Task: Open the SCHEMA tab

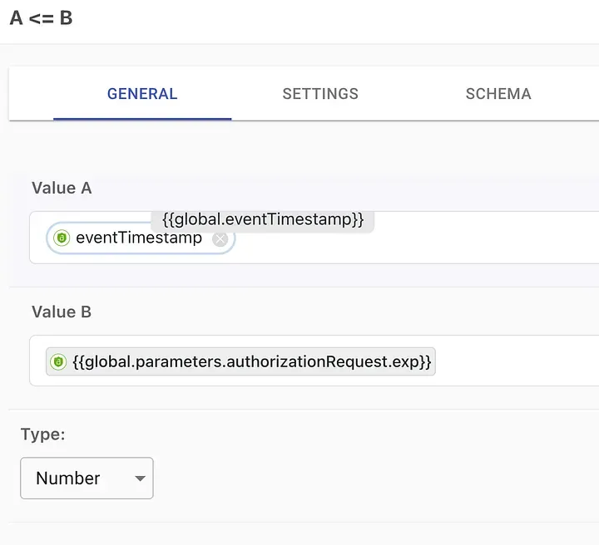Action: pos(498,94)
